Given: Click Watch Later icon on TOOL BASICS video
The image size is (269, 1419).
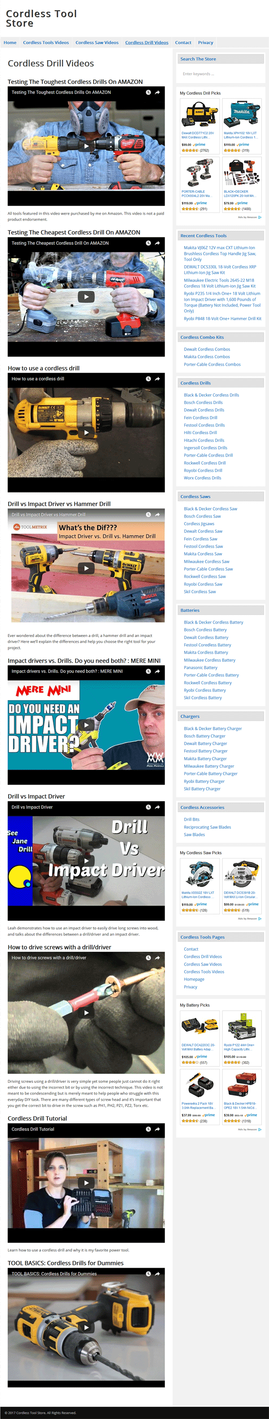Looking at the screenshot, I should click(148, 1274).
